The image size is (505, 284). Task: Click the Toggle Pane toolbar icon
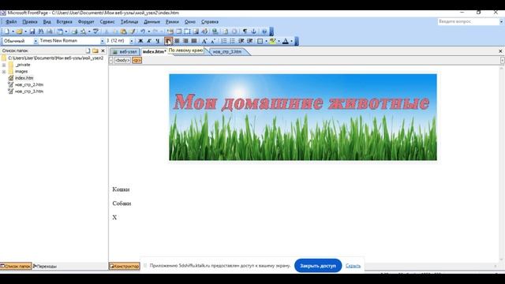click(x=60, y=32)
